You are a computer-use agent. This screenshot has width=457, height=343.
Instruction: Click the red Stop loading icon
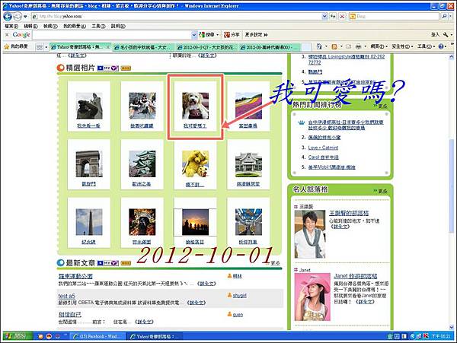point(343,16)
